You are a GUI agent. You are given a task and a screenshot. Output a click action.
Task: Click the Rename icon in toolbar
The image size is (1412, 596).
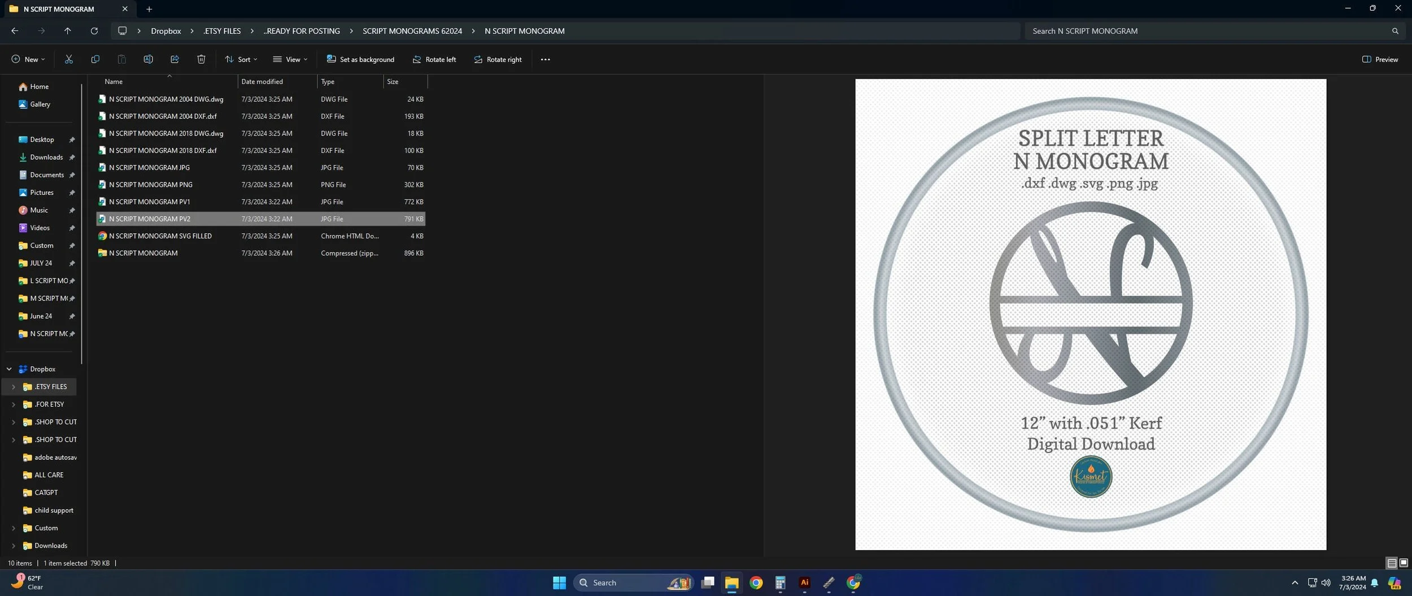148,59
